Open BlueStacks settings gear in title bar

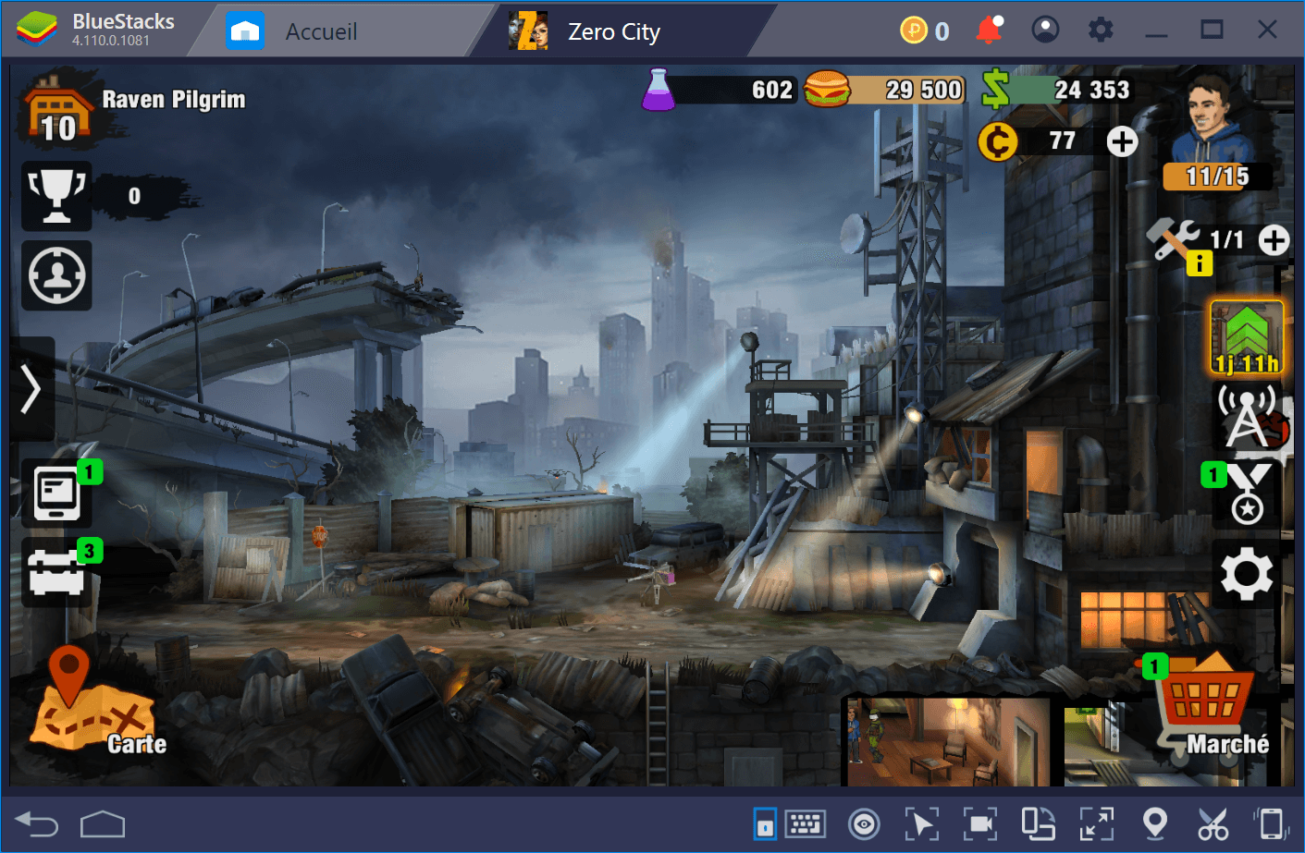(1101, 30)
